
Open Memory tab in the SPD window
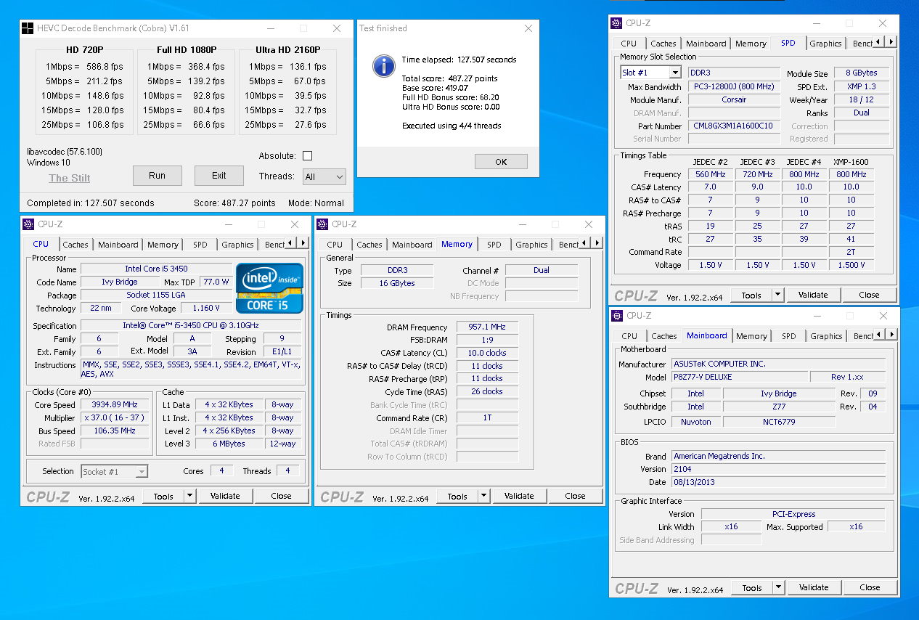coord(751,44)
